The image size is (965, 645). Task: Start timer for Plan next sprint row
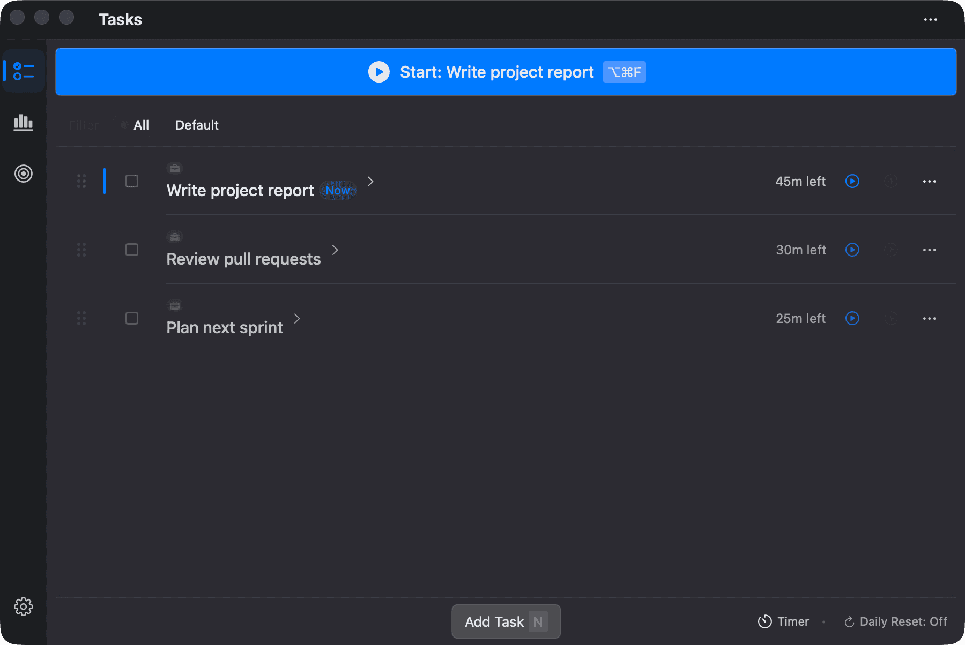852,318
